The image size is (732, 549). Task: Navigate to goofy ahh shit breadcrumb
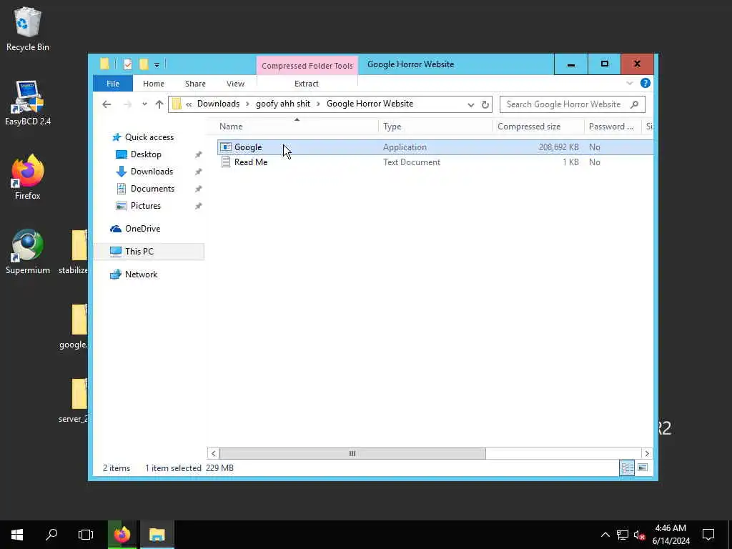click(x=283, y=104)
